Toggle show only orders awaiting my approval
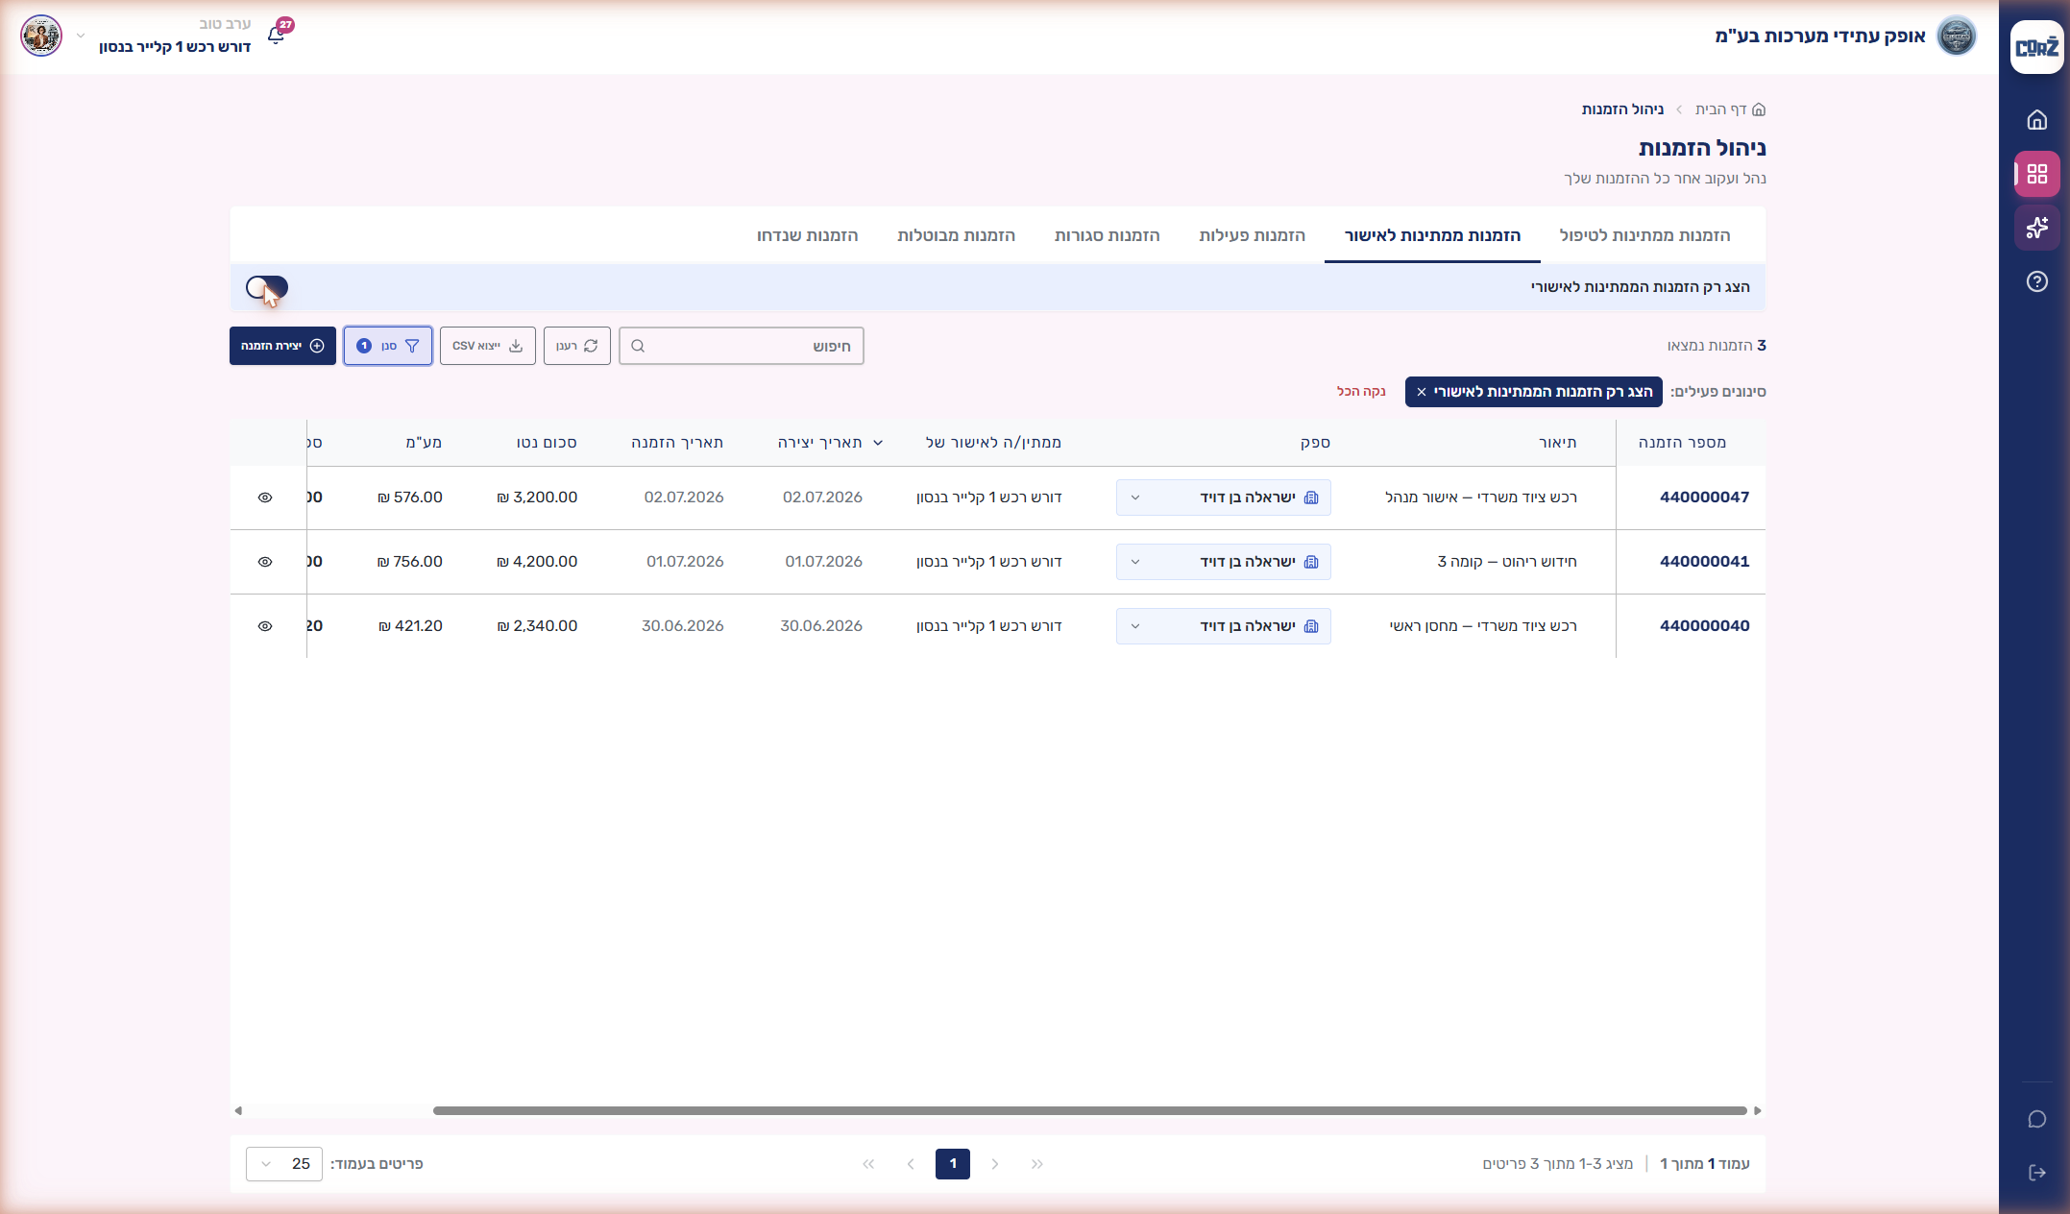The image size is (2070, 1214). [x=267, y=287]
